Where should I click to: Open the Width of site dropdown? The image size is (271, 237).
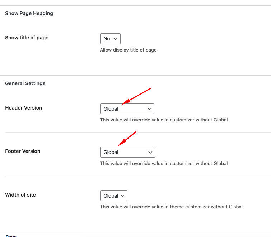114,196
